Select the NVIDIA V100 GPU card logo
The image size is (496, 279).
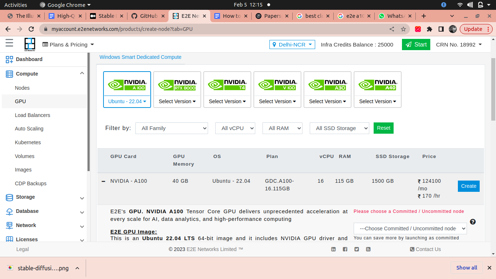[x=277, y=85]
